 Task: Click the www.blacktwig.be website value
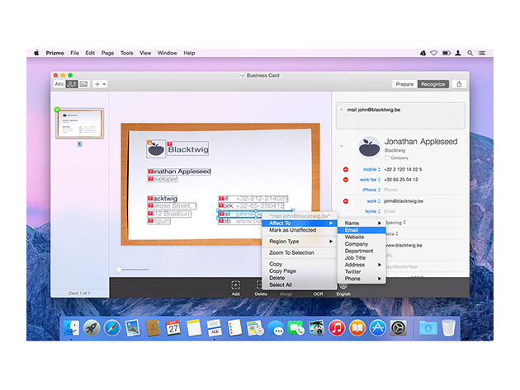404,246
